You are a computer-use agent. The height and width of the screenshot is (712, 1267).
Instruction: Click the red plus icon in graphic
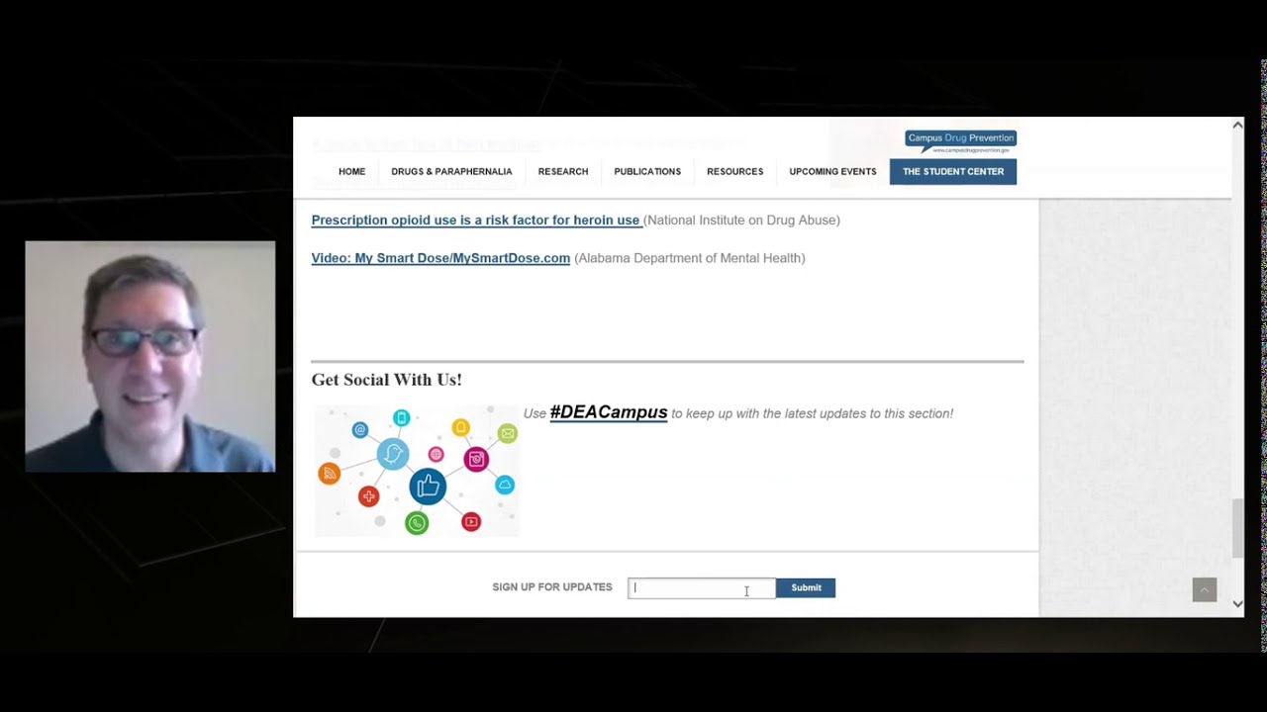(x=369, y=496)
